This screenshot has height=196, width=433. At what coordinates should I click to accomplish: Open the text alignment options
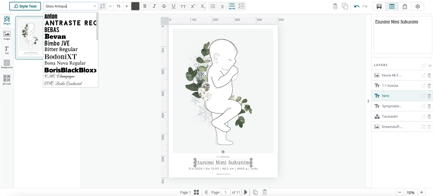click(222, 6)
